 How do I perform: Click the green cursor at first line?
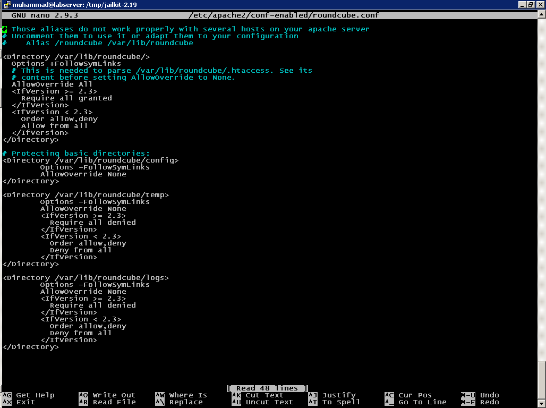(x=5, y=29)
